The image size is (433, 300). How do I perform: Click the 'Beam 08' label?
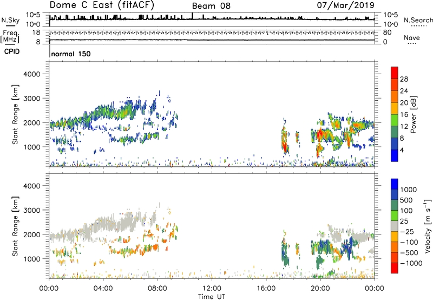tap(211, 6)
